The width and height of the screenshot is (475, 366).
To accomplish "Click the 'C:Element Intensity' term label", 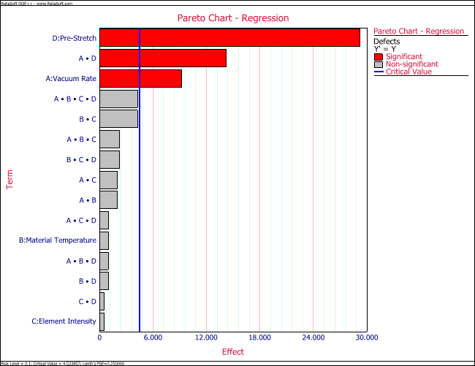I will click(x=64, y=321).
